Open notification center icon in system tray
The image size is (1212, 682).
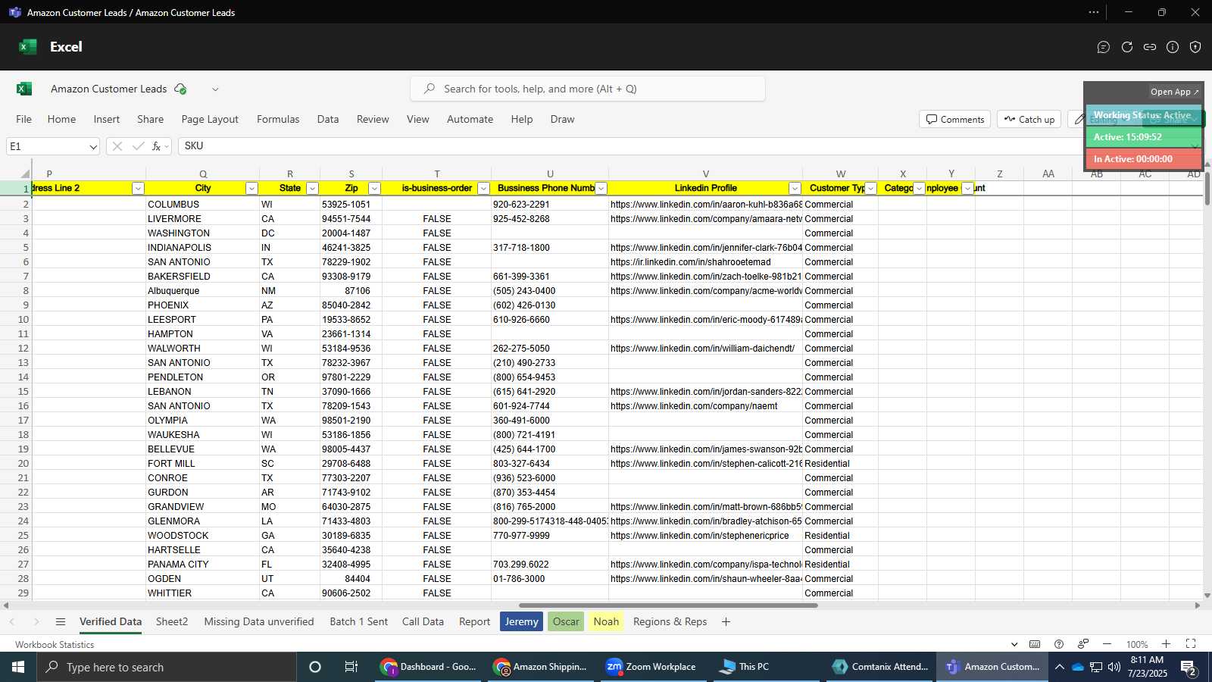(1189, 668)
